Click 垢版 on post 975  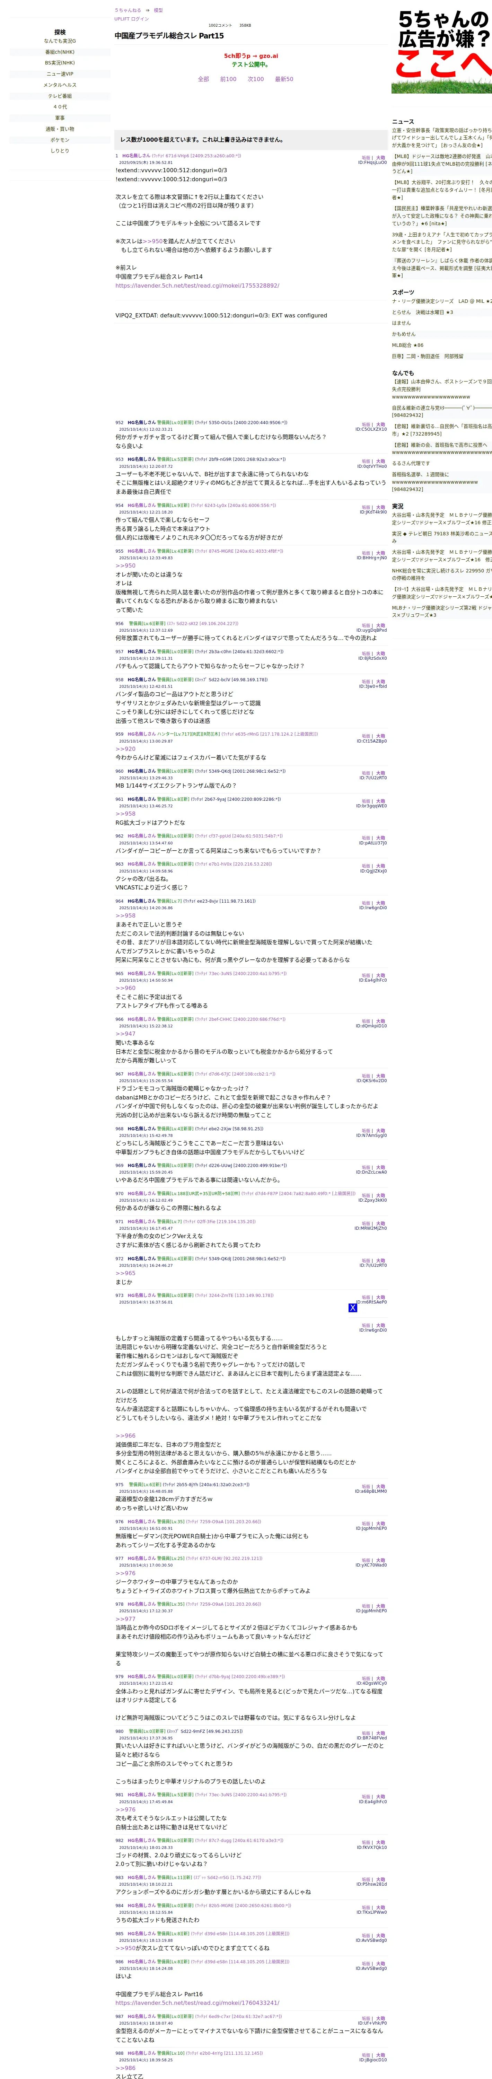tap(366, 1486)
